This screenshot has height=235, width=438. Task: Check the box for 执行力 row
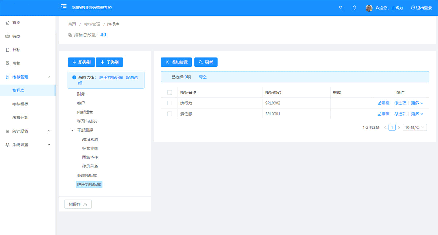pos(169,103)
